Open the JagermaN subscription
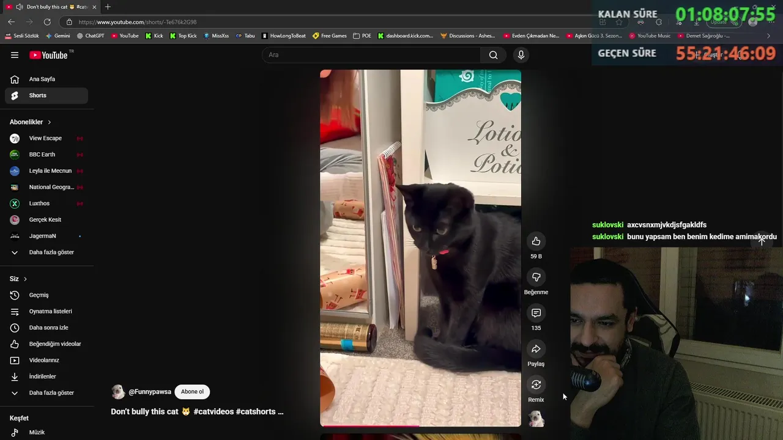The height and width of the screenshot is (440, 783). [46, 236]
